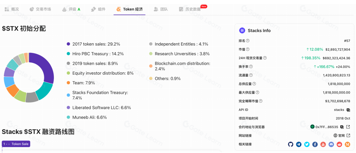Copy the API ID stacks
This screenshot has width=356, height=153.
348,110
